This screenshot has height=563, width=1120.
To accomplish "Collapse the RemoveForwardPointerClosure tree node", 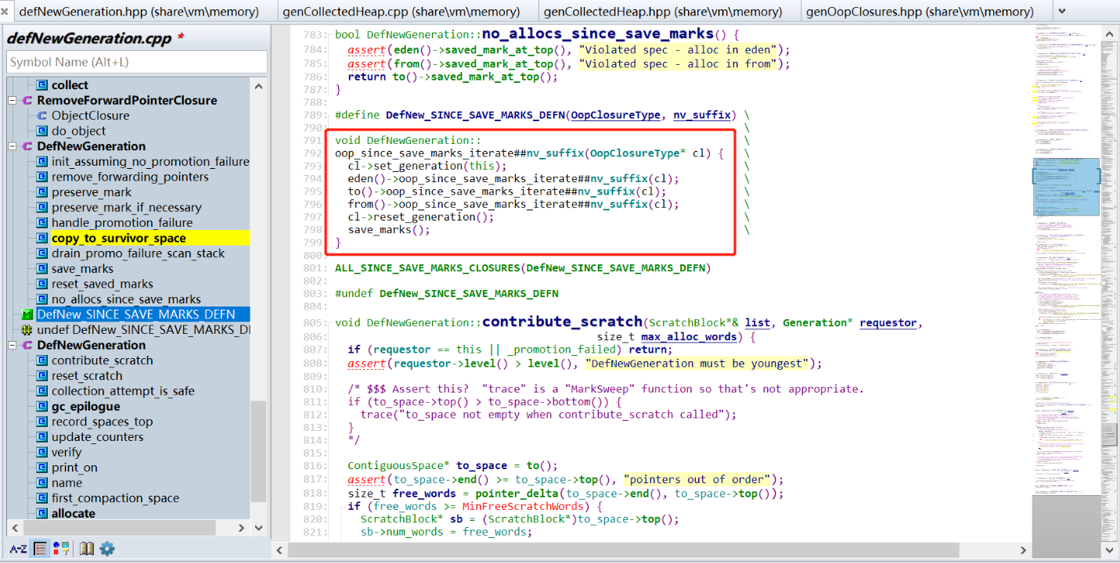I will click(x=13, y=100).
